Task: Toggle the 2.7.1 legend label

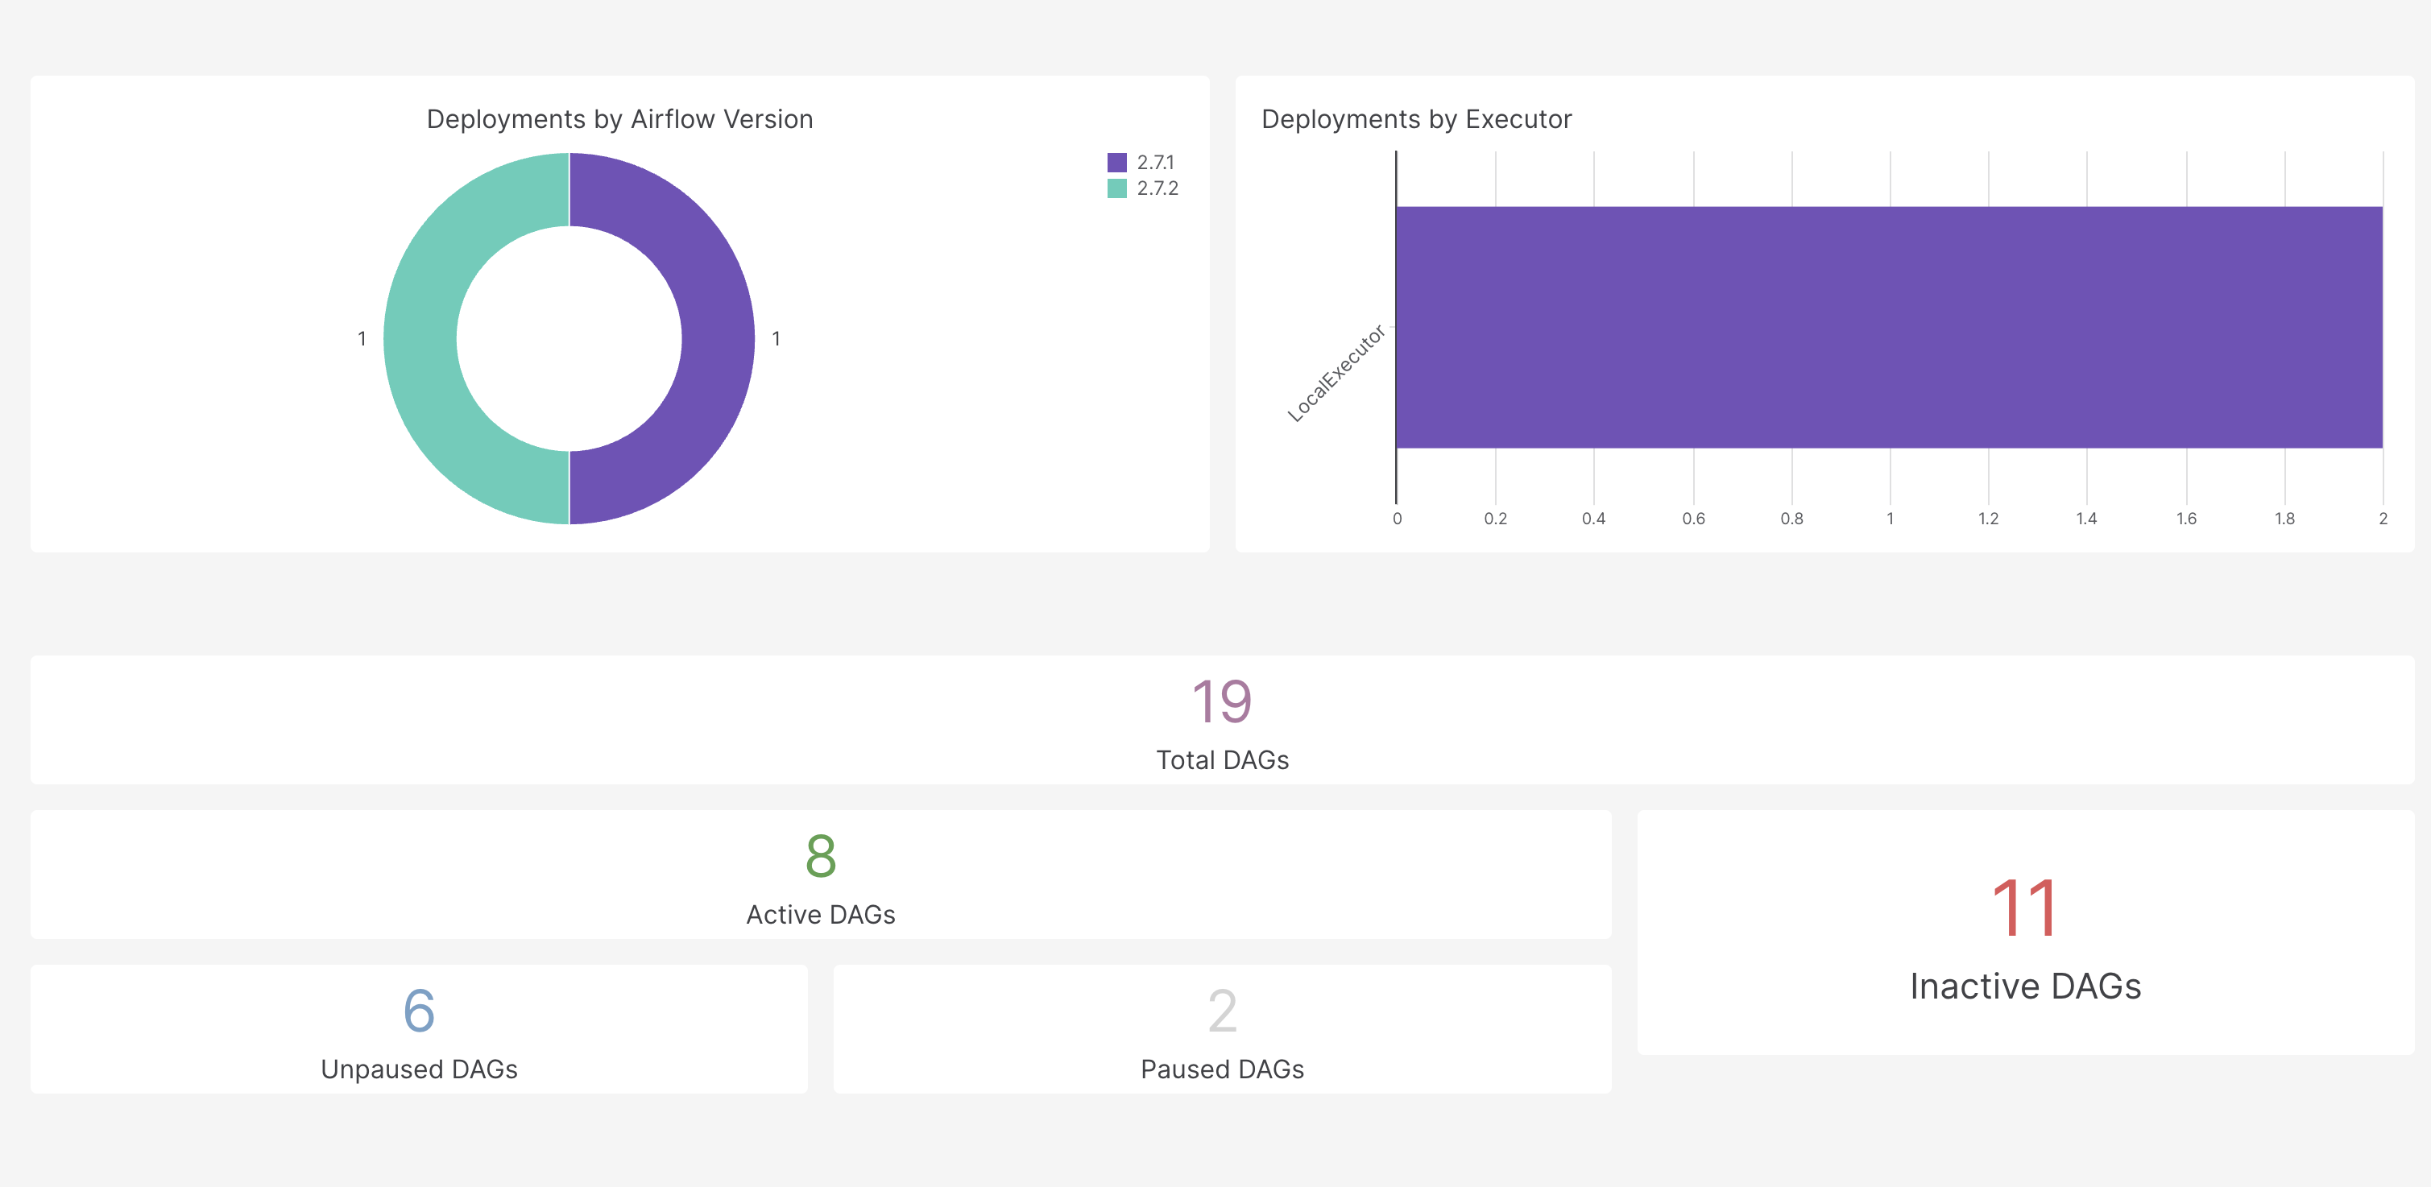Action: pyautogui.click(x=1155, y=163)
